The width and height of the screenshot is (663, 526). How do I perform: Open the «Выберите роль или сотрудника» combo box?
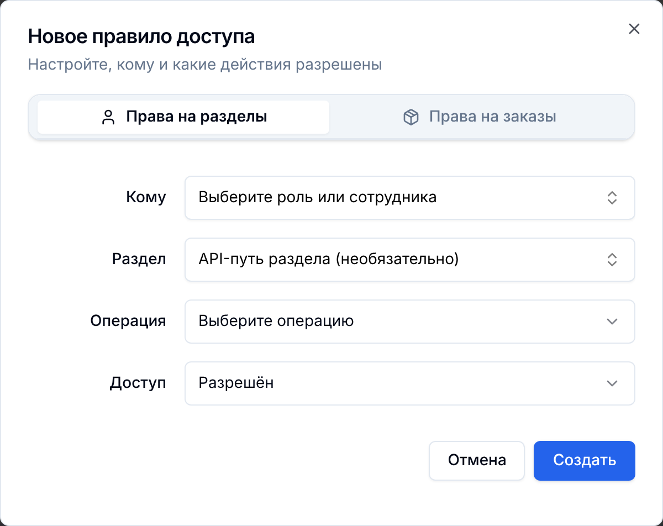point(409,198)
